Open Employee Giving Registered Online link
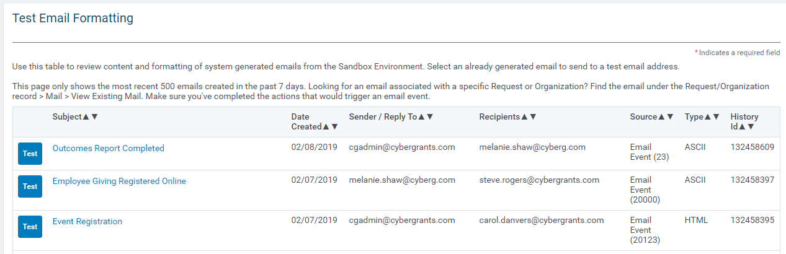The image size is (786, 254). click(119, 181)
